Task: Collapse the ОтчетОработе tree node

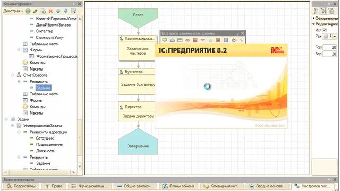Action: click(x=12, y=75)
